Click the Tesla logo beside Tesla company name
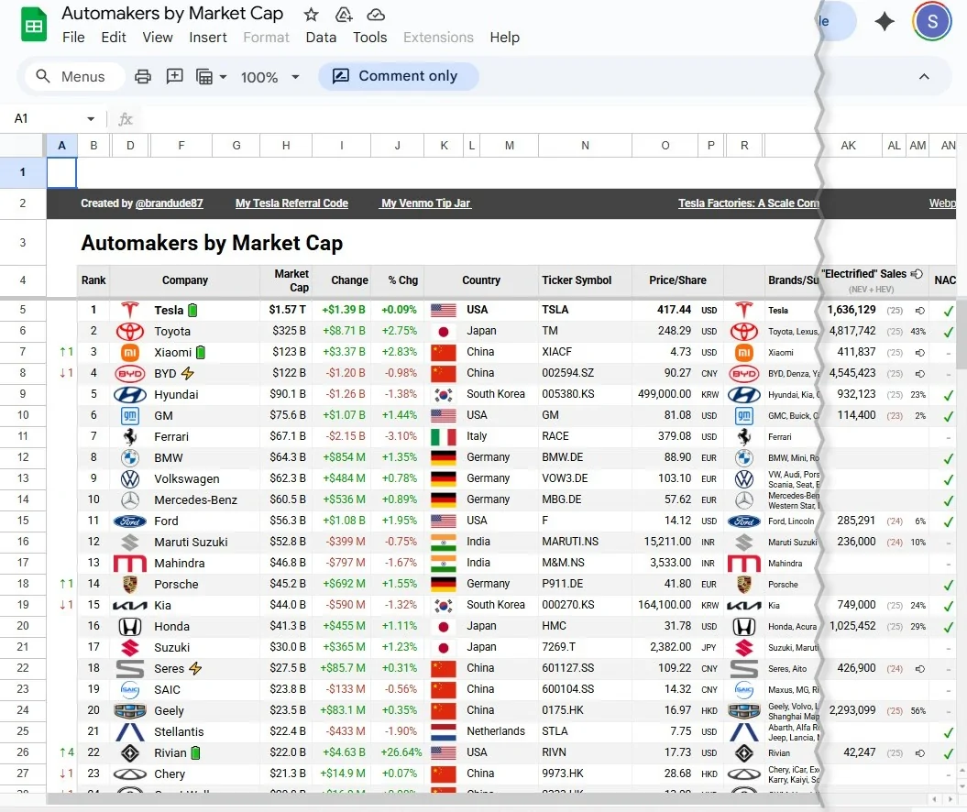The image size is (967, 812). coord(130,310)
